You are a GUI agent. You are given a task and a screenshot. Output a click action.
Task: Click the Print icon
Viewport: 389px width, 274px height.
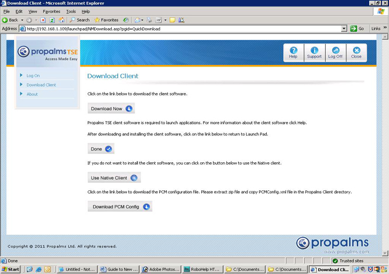[x=149, y=20]
